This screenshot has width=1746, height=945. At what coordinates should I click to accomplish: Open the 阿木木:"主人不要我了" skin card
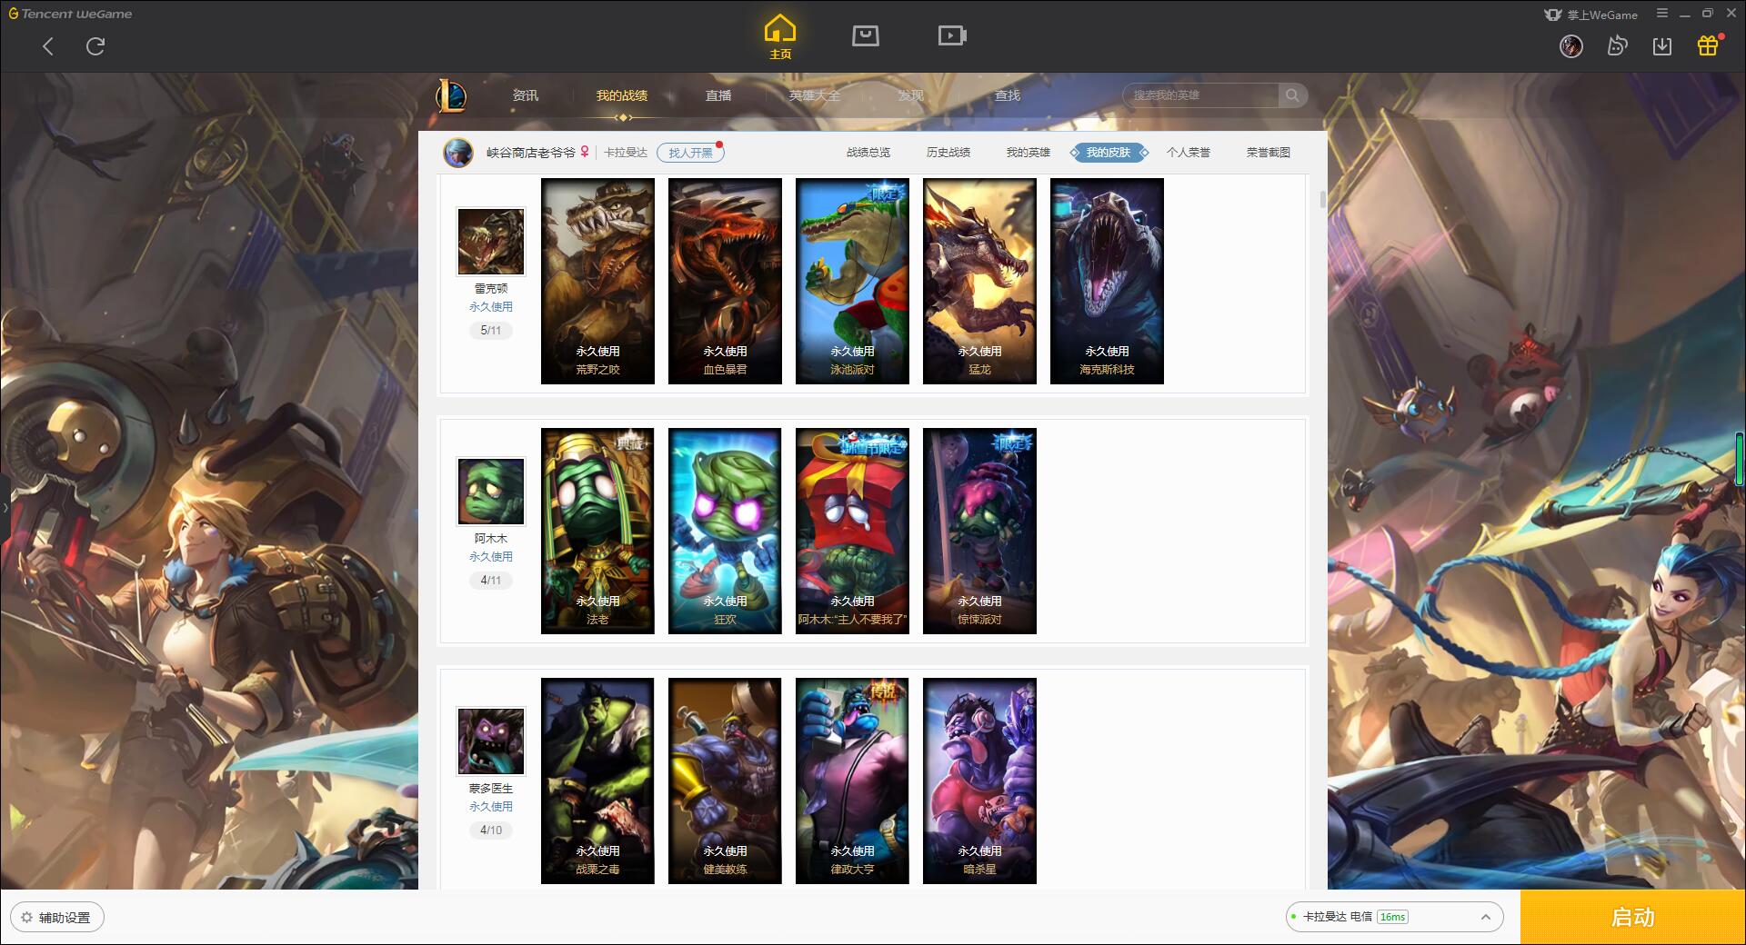[852, 531]
